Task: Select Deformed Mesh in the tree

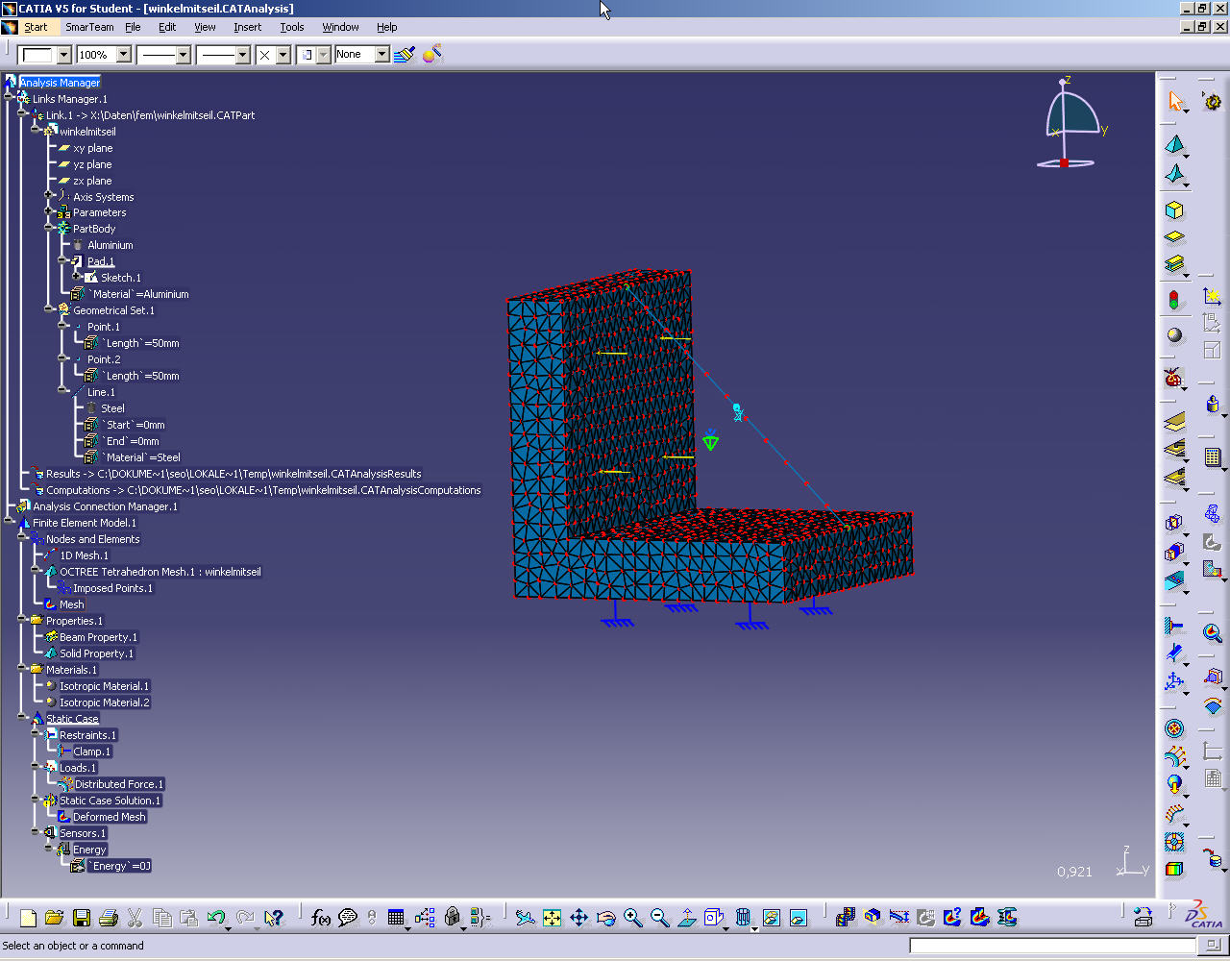Action: click(x=110, y=817)
